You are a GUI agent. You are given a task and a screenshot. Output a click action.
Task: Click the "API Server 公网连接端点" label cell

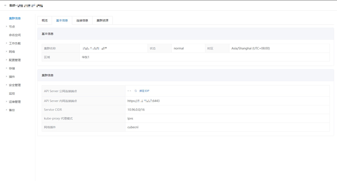(x=84, y=91)
